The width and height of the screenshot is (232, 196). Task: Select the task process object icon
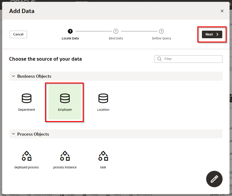click(x=103, y=156)
